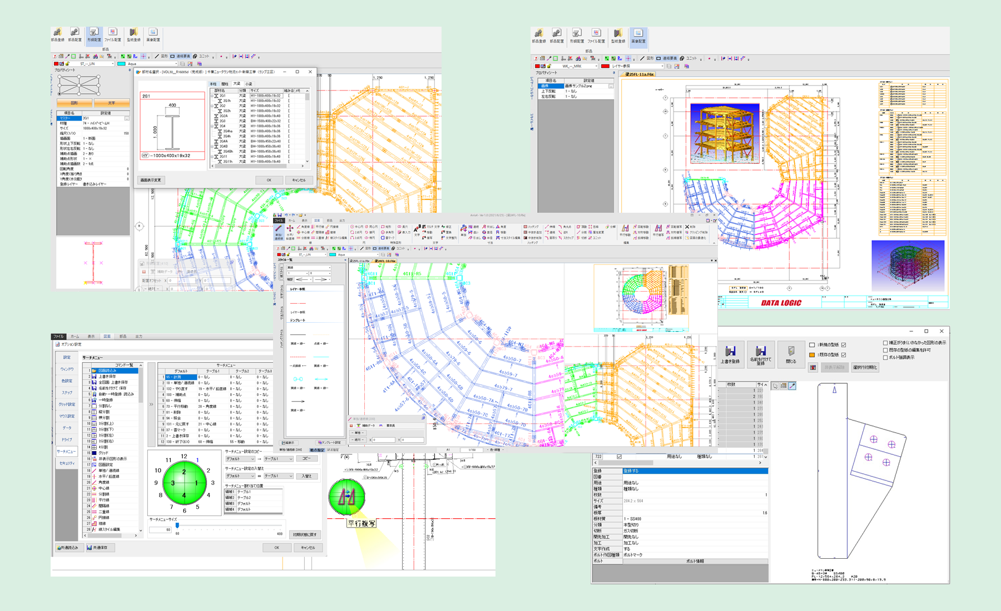Click the 共通保存 icon button in options dialog
The image size is (1001, 611).
[97, 548]
